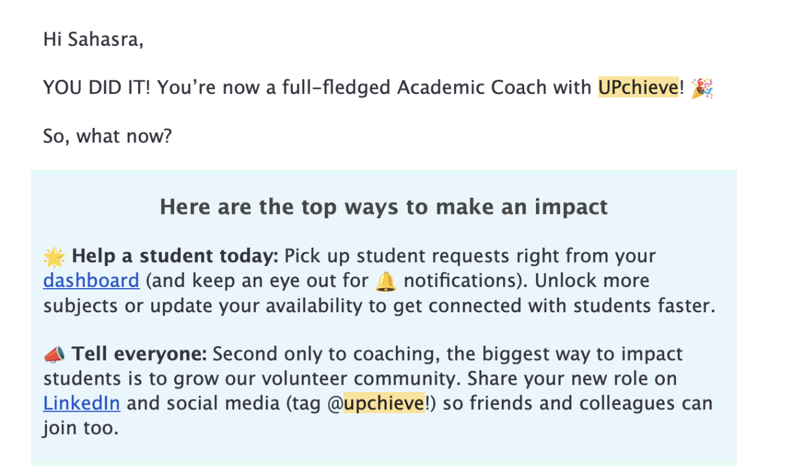793x473 pixels.
Task: Click the bold "Help a student today:" label
Action: (x=175, y=256)
